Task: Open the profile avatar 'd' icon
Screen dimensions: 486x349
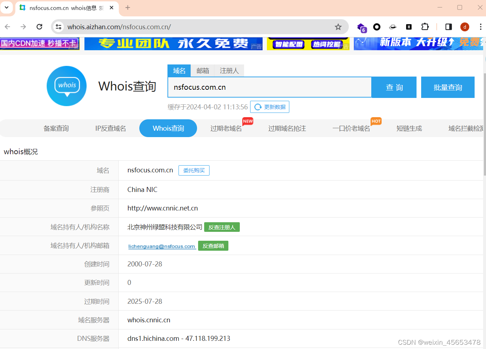Action: [465, 27]
